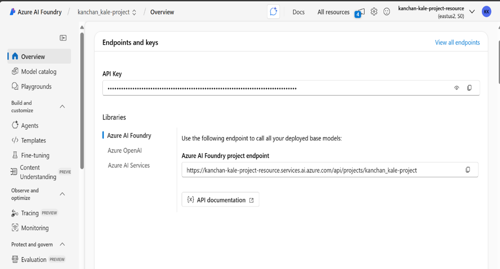
Task: Open the notifications badge showing 4
Action: [x=357, y=14]
